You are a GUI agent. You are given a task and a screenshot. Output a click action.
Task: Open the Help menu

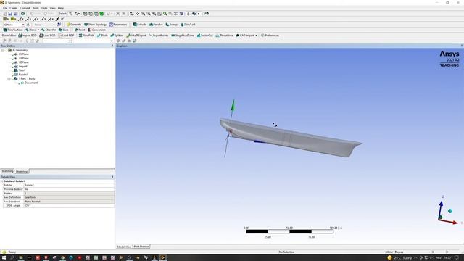point(61,8)
